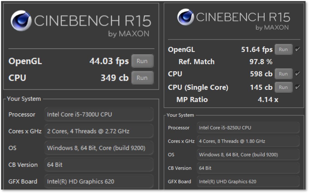
Task: Select the field showing 4 Cores, 8 Threads
Action: click(248, 141)
